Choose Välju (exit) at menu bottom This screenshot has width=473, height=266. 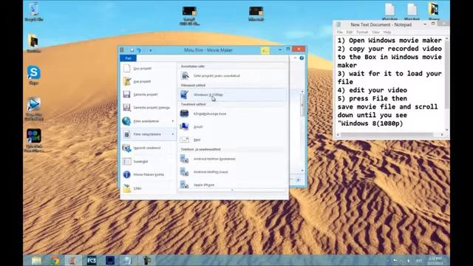(x=148, y=188)
